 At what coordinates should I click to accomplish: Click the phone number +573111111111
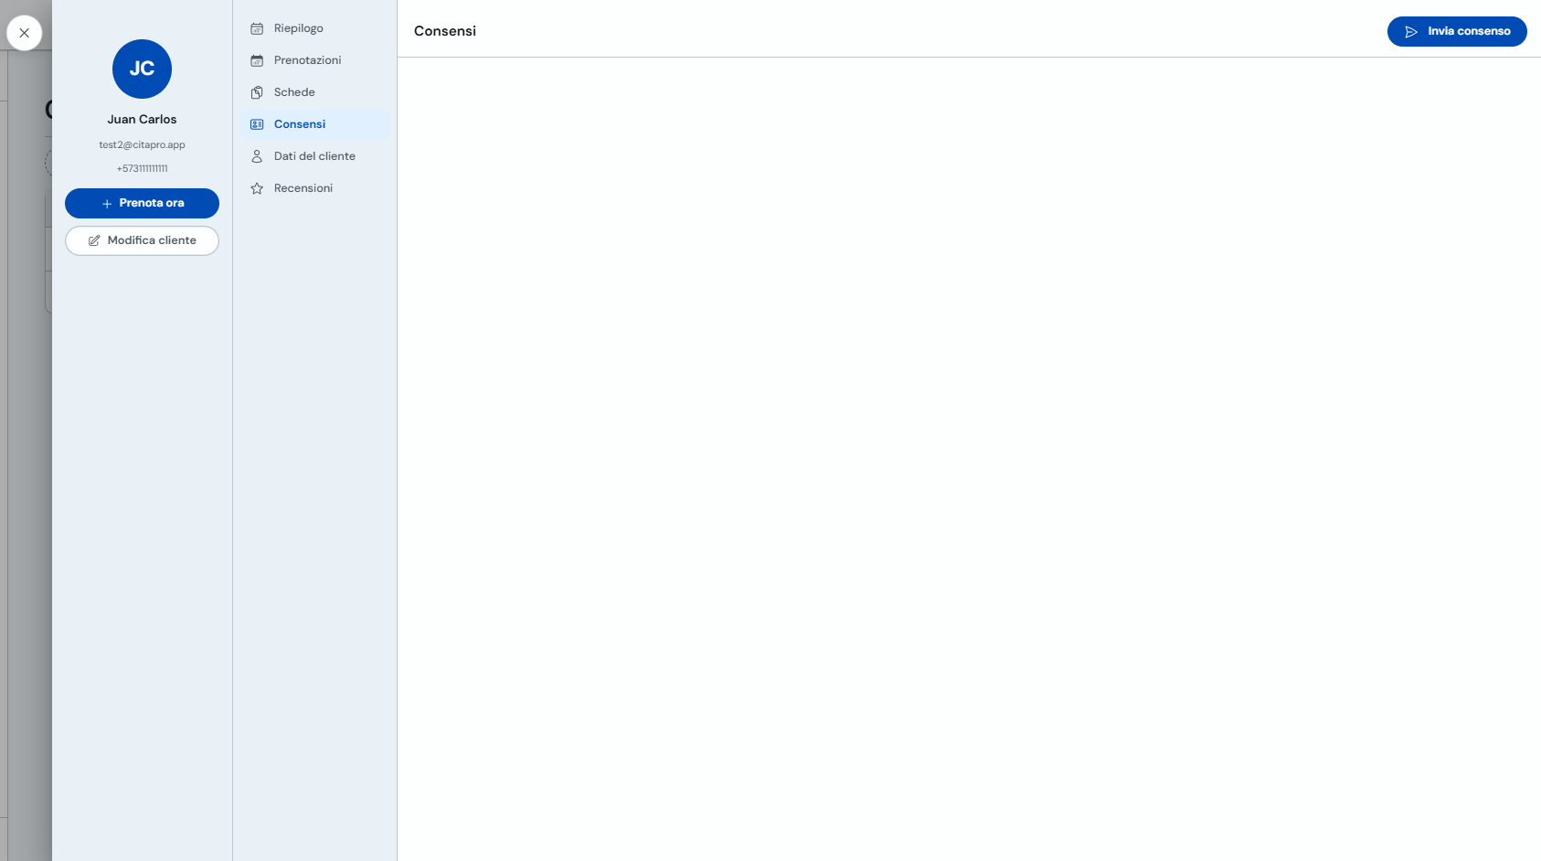(x=142, y=168)
